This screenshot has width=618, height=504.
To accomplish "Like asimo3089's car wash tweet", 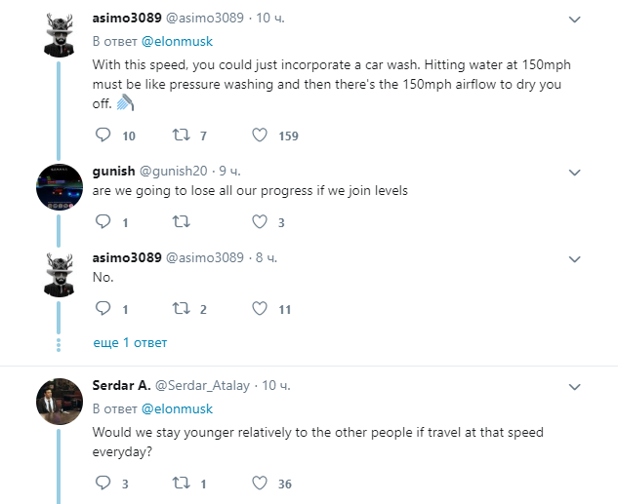I will (x=260, y=136).
